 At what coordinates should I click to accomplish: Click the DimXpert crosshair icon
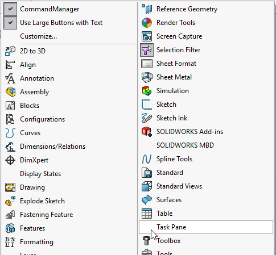(10, 160)
